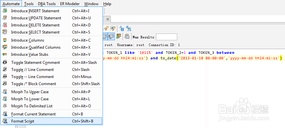Image resolution: width=285 pixels, height=128 pixels.
Task: Select Introduce Qualified Columns entry
Action: tap(51, 47)
